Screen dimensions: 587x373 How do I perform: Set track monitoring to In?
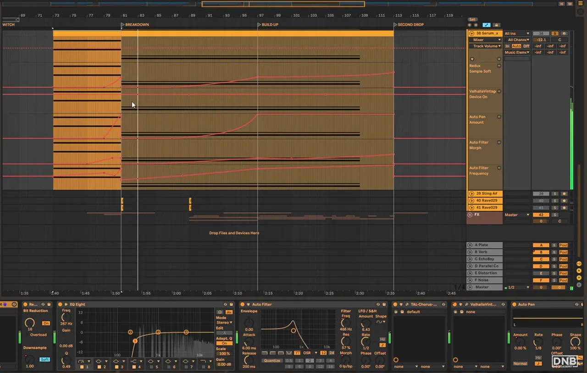coord(507,46)
